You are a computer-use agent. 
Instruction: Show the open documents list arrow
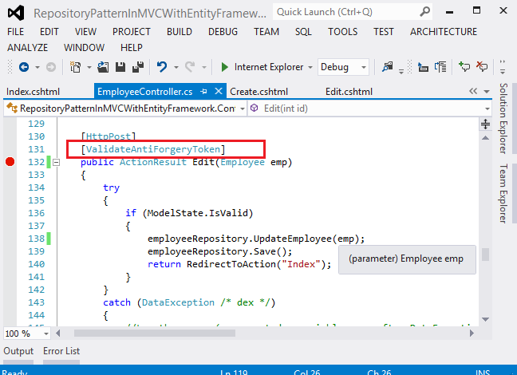tap(487, 92)
